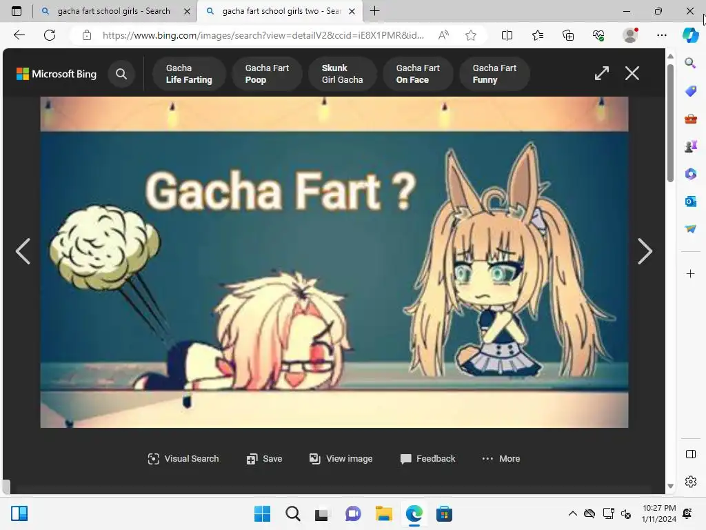Refresh the current page
706x530 pixels.
coord(50,35)
